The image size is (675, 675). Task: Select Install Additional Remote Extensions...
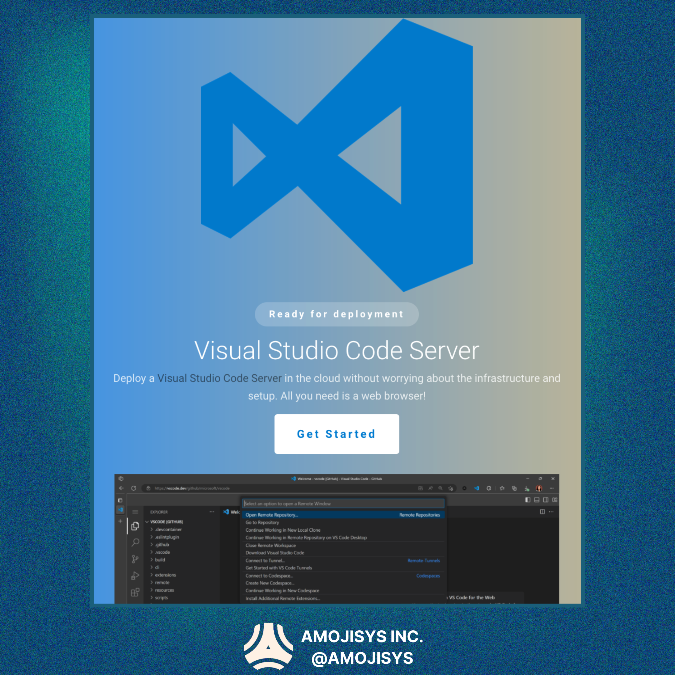(343, 598)
